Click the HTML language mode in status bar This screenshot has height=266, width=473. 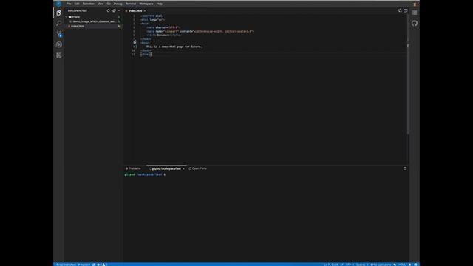(x=402, y=265)
